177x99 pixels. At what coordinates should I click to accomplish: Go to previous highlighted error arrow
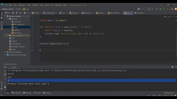[x=173, y=16]
